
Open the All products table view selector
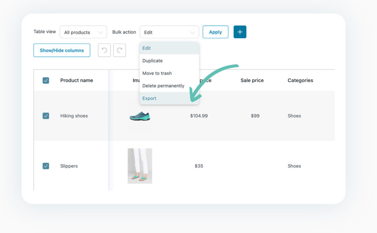pos(83,32)
